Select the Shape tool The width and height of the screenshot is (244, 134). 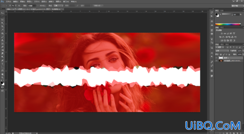(2, 71)
